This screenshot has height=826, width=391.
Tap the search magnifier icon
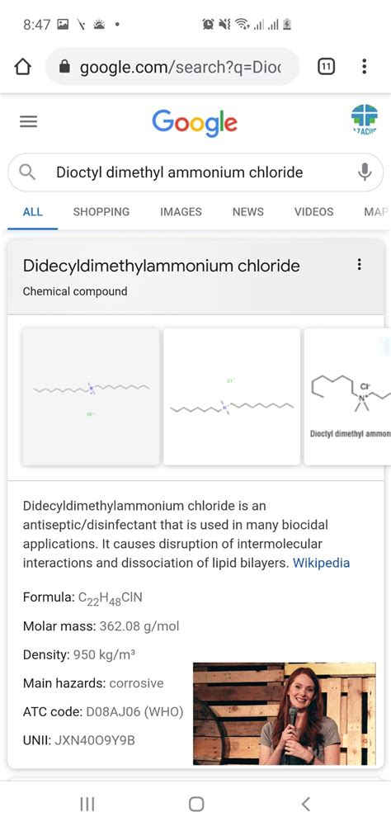tap(27, 172)
